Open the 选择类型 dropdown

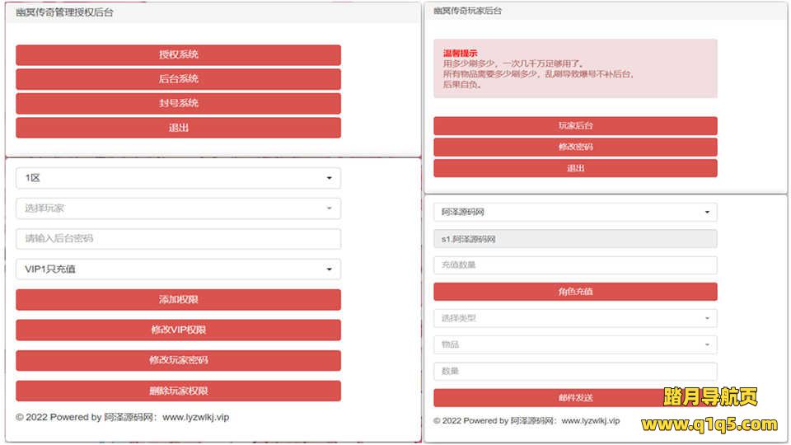tap(575, 318)
